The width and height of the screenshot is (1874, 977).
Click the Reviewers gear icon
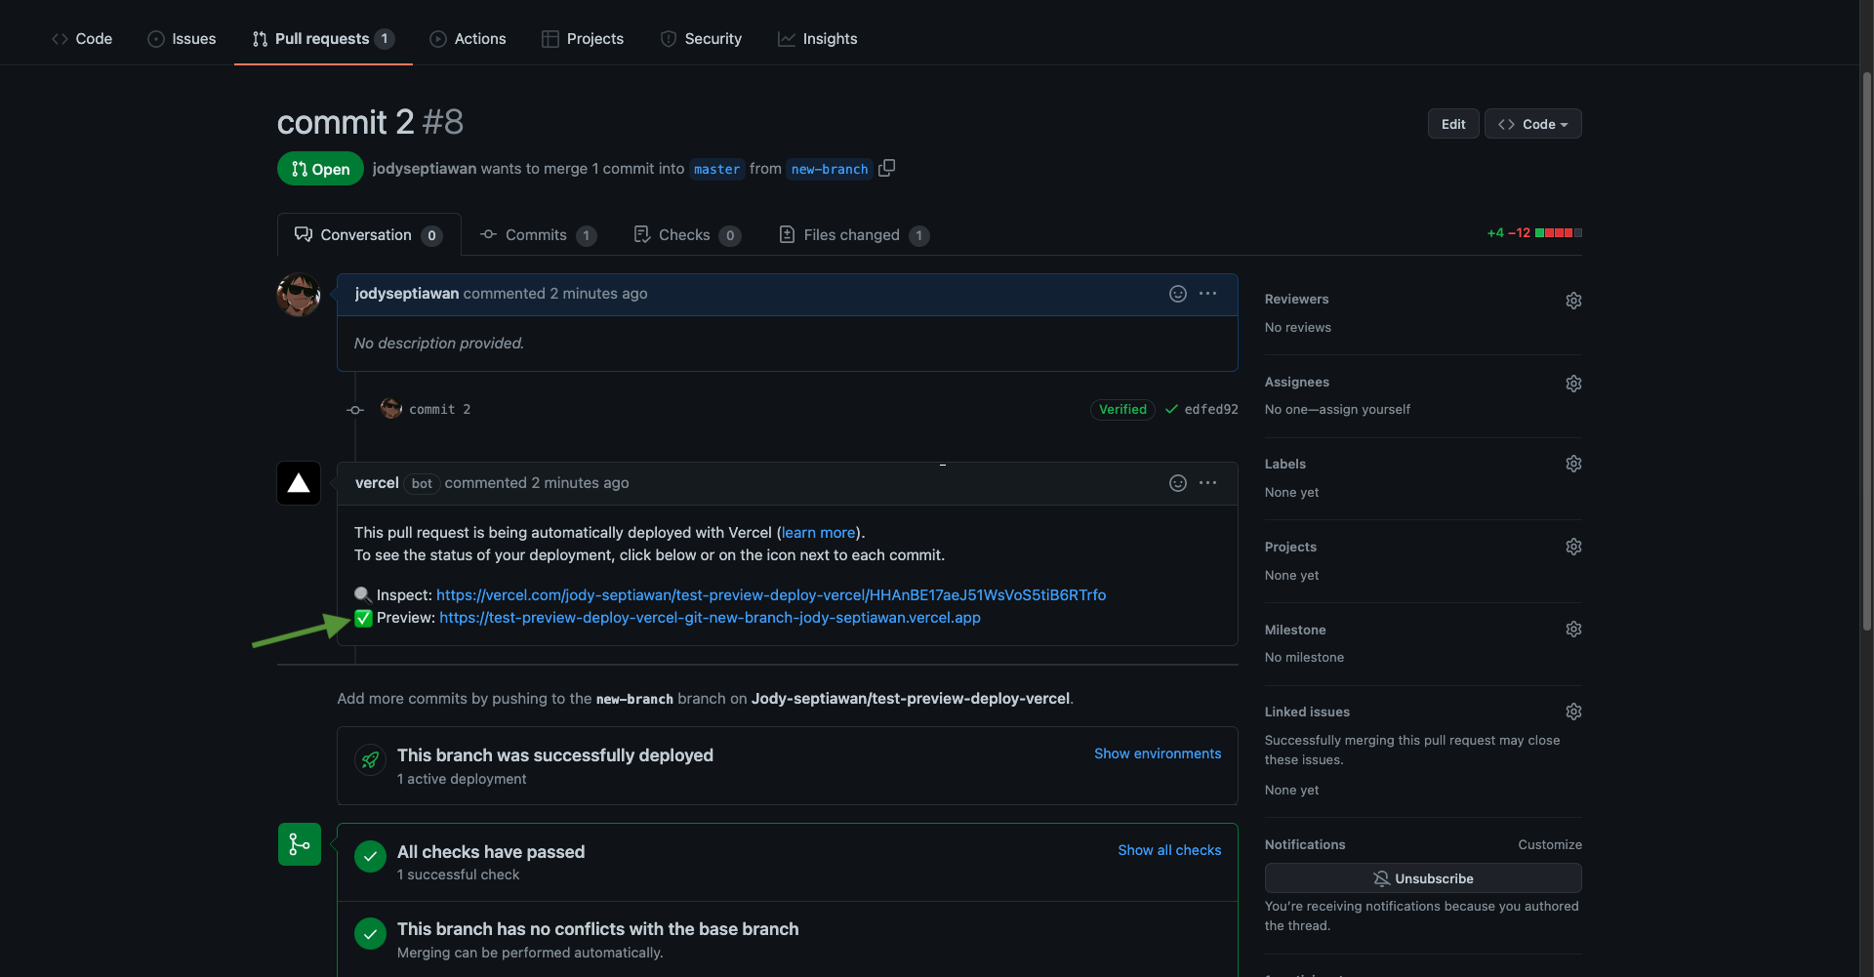pos(1572,301)
